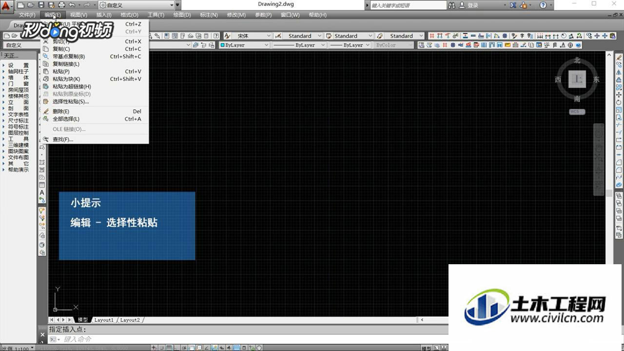Click the Undo arrow in quick access toolbar

click(72, 5)
